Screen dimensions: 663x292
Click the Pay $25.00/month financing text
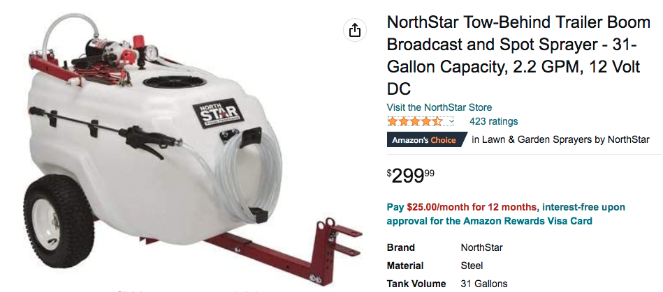[462, 207]
